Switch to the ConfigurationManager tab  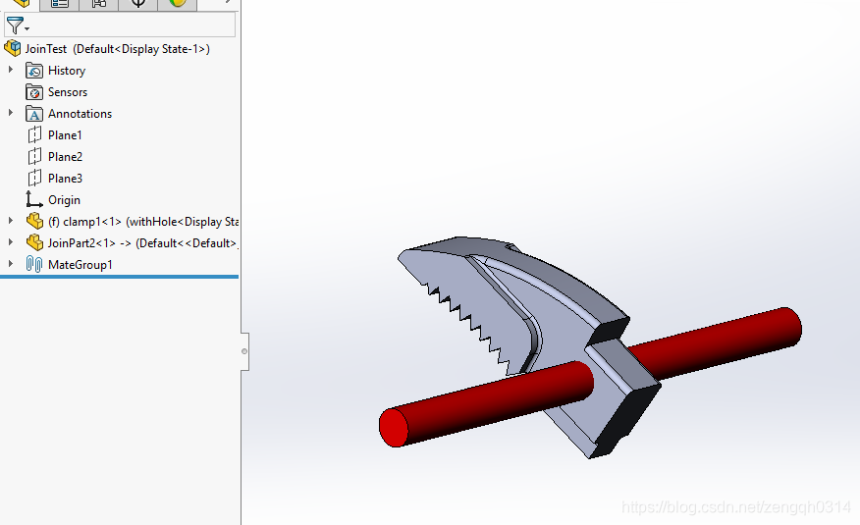(x=99, y=4)
